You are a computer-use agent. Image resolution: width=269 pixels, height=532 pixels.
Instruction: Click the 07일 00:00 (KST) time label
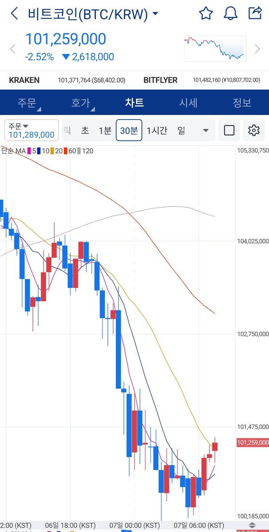point(134,525)
